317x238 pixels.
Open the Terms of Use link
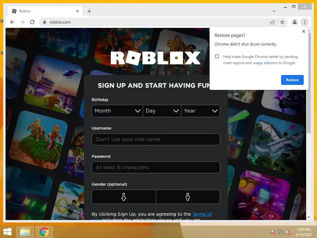point(202,214)
